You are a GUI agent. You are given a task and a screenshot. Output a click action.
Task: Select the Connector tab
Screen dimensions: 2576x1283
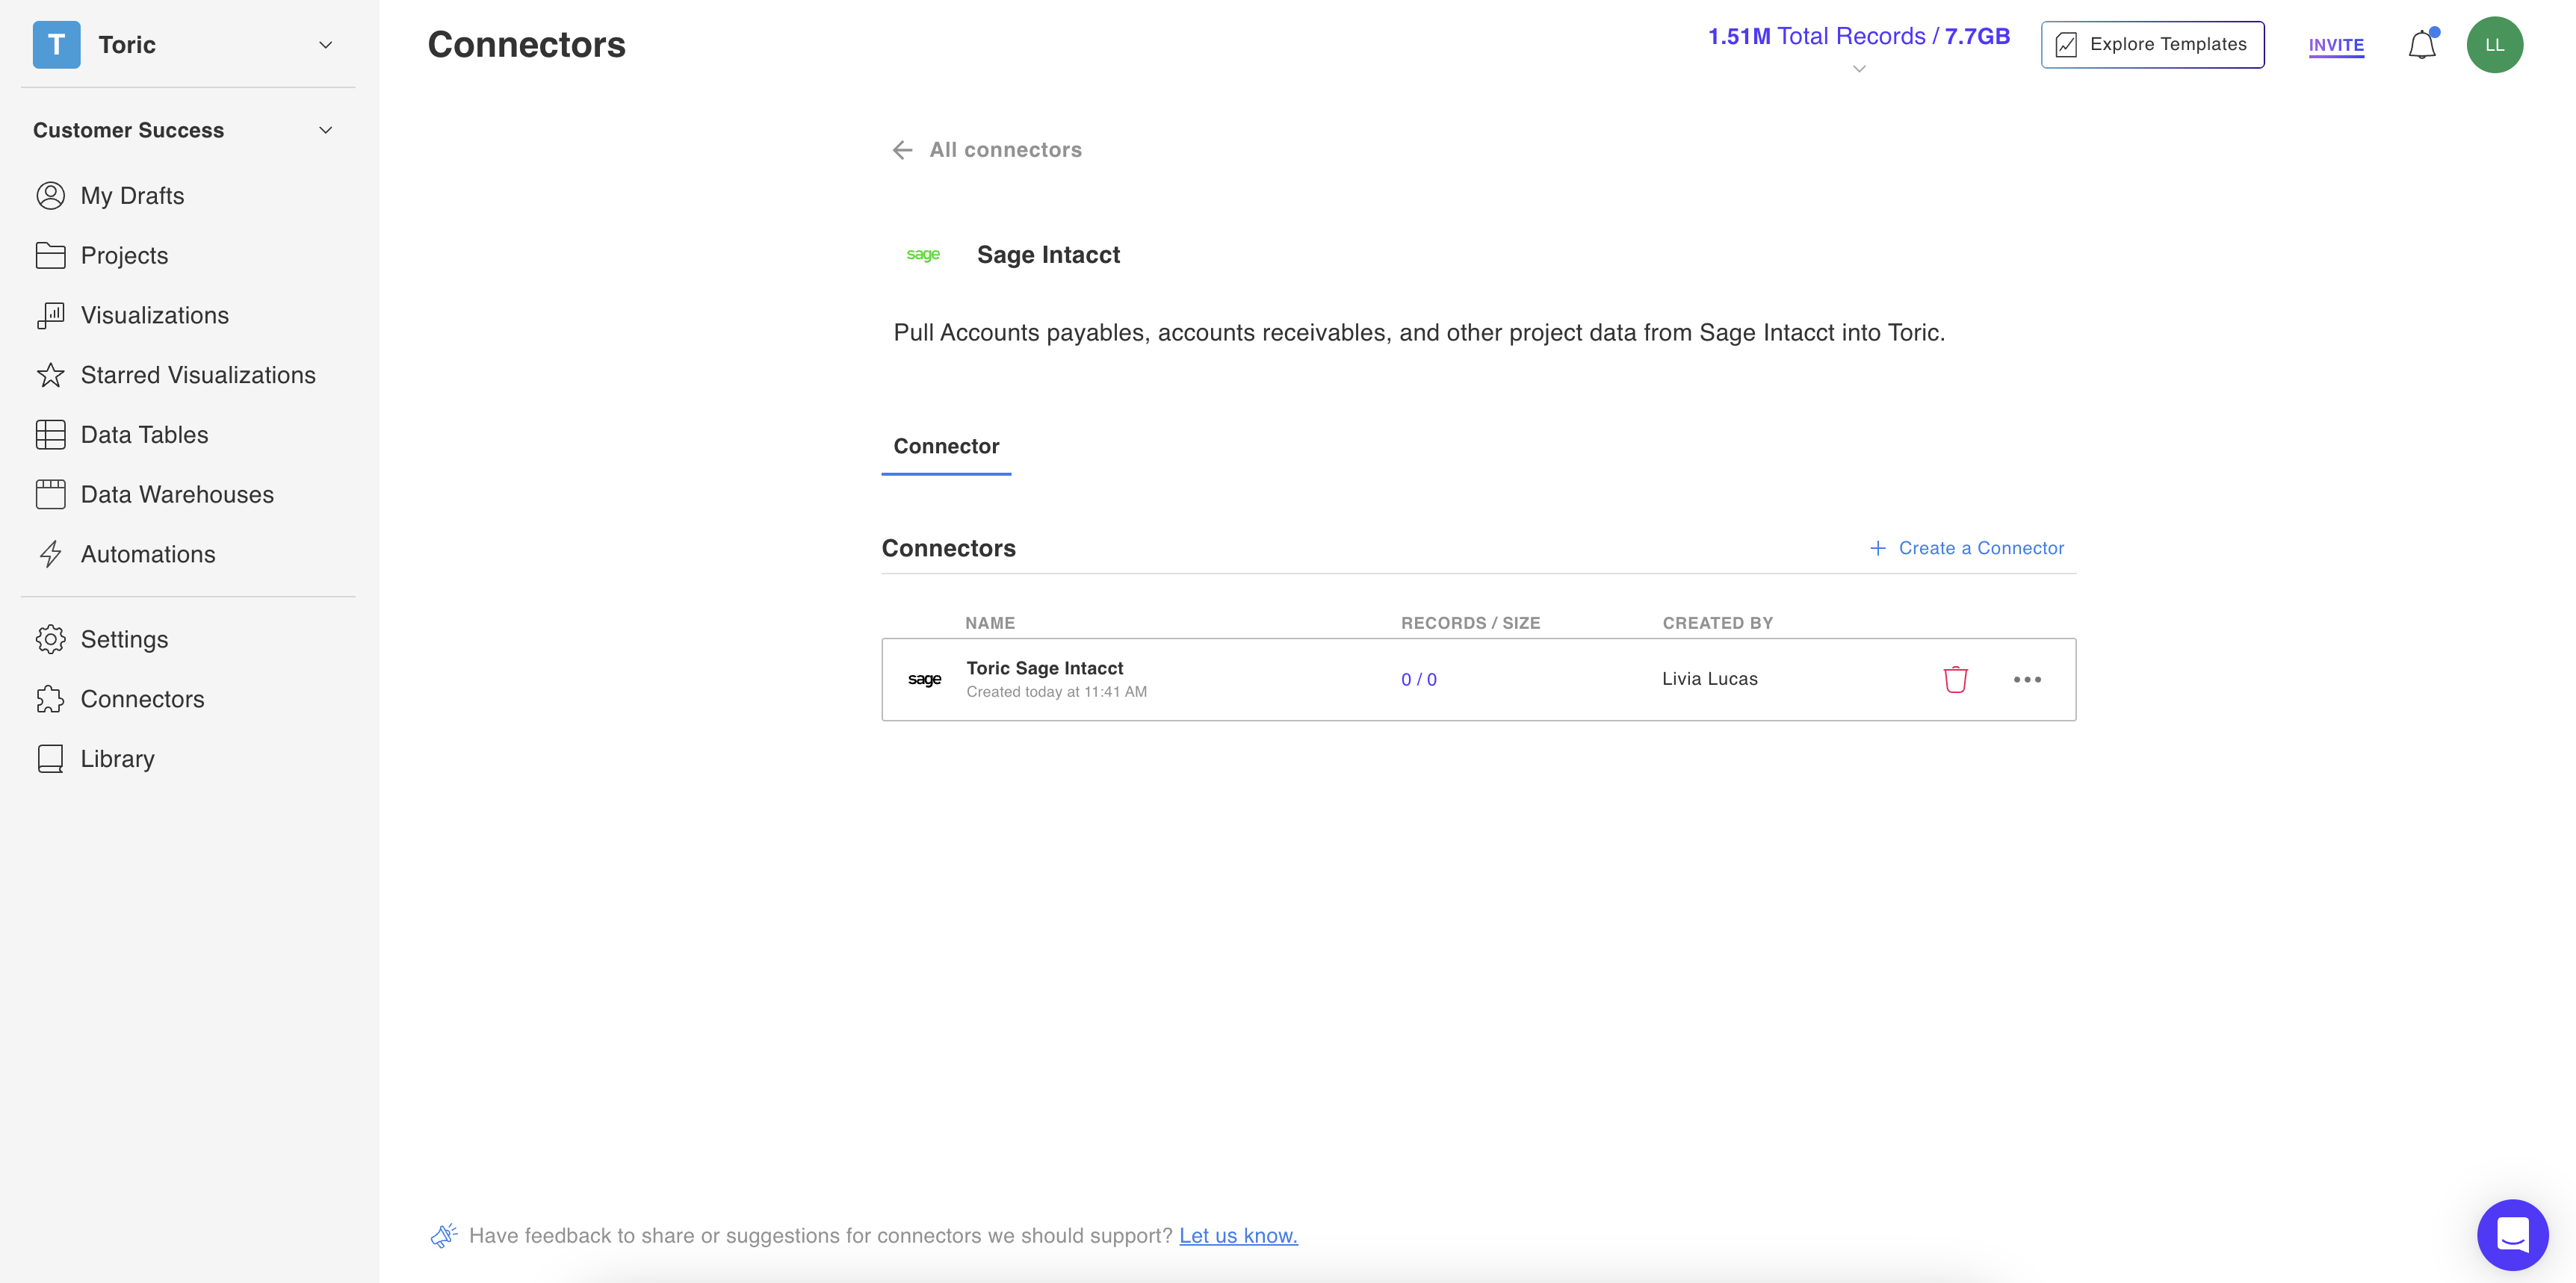(x=946, y=447)
